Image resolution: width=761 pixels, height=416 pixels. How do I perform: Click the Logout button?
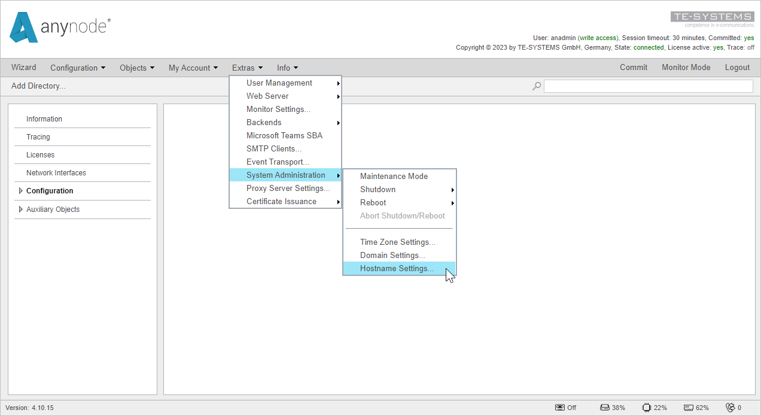[x=737, y=67]
